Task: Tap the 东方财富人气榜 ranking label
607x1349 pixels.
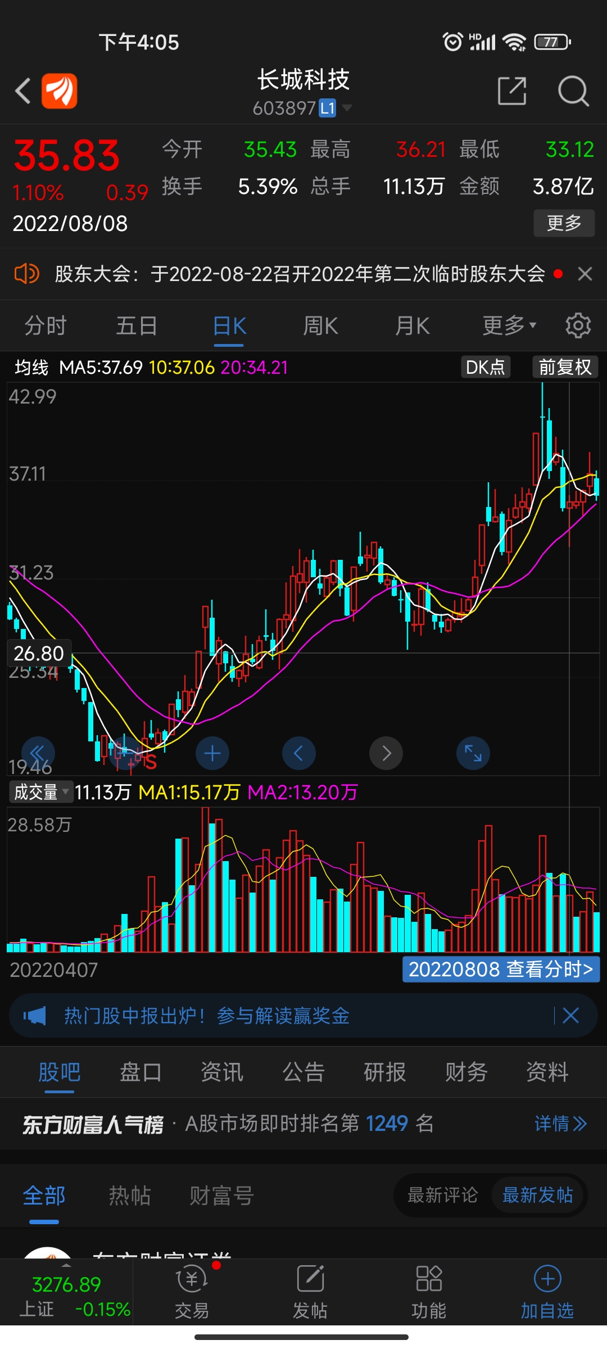Action: pos(93,1124)
